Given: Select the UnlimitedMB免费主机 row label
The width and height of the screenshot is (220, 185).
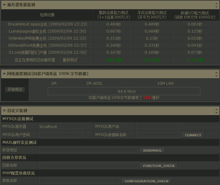Looking at the screenshot, I should 47,38.
